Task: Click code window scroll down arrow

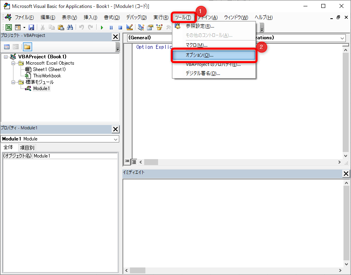Action: [345, 156]
